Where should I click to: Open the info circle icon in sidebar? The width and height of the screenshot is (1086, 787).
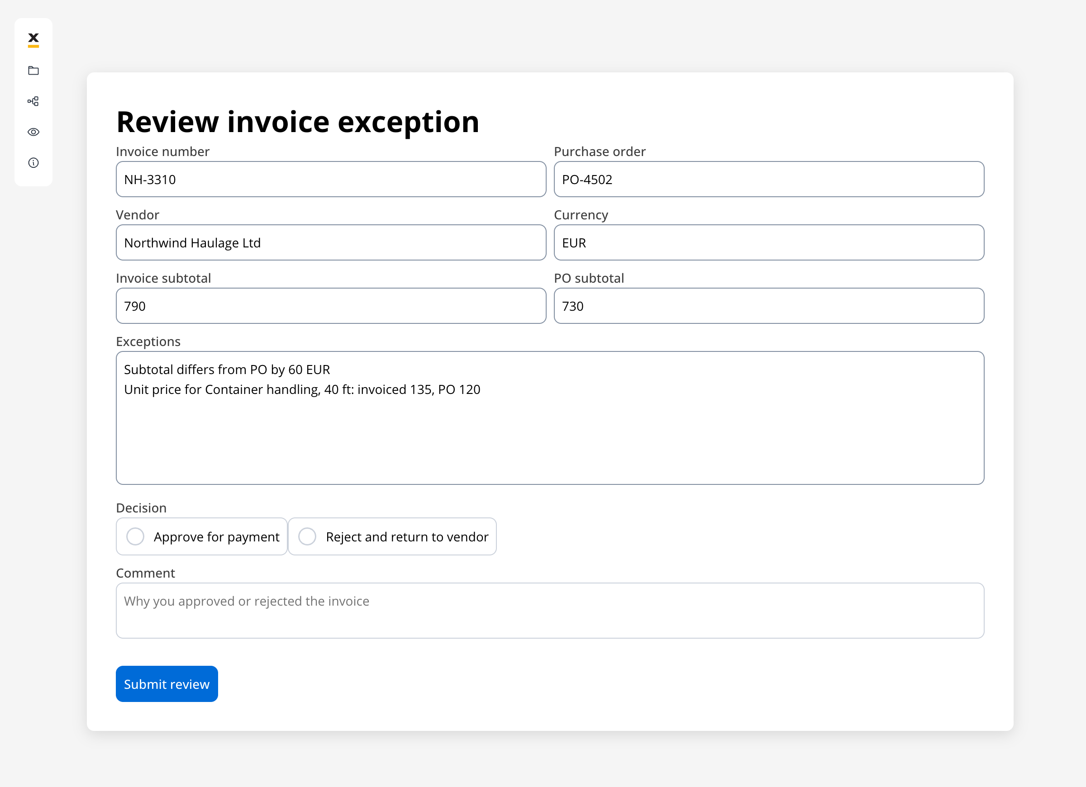pos(33,163)
